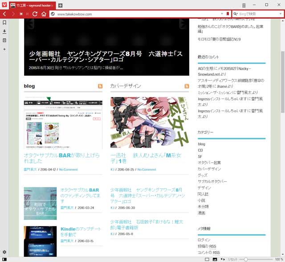
Task: Click the Bing search field
Action: pyautogui.click(x=258, y=14)
